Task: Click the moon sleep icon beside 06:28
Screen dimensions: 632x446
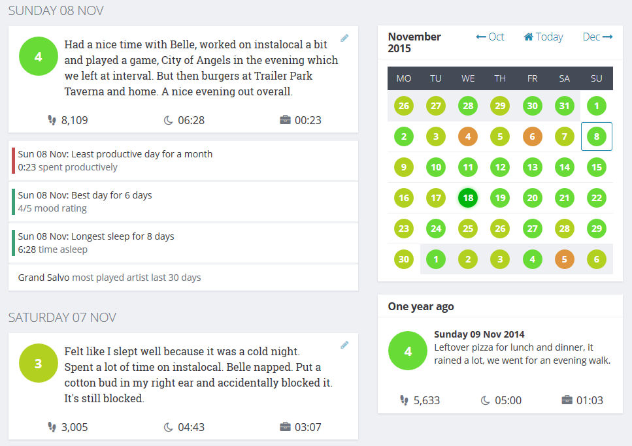Action: click(168, 120)
